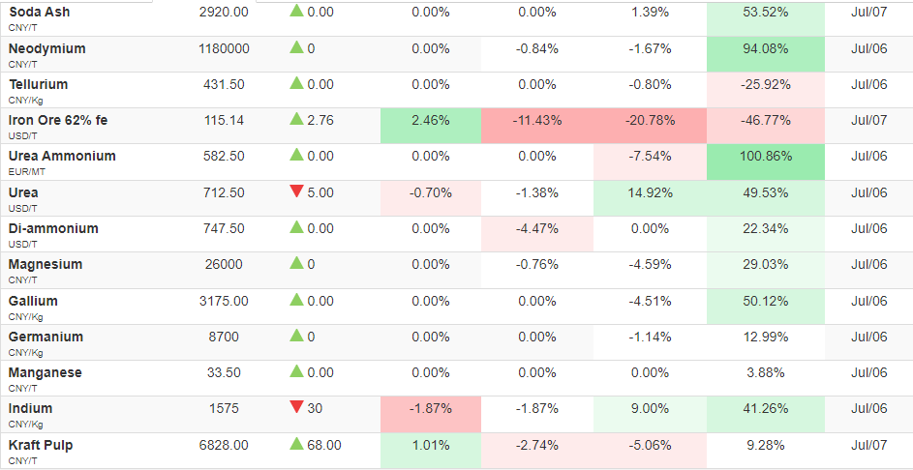
Task: Click the Urea Ammonium link
Action: point(62,156)
